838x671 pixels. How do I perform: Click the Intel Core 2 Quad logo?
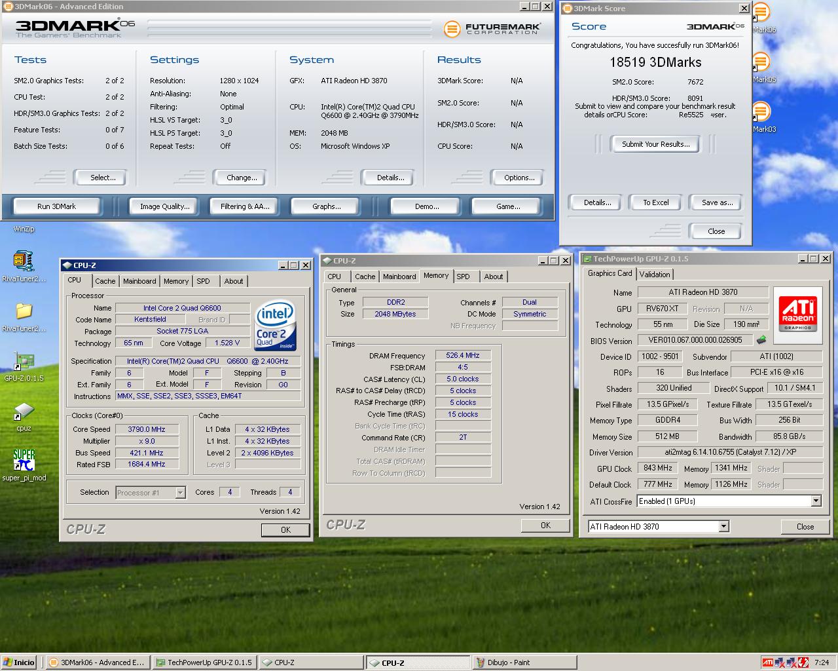275,325
